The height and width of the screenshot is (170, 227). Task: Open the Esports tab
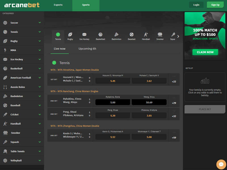(x=58, y=5)
